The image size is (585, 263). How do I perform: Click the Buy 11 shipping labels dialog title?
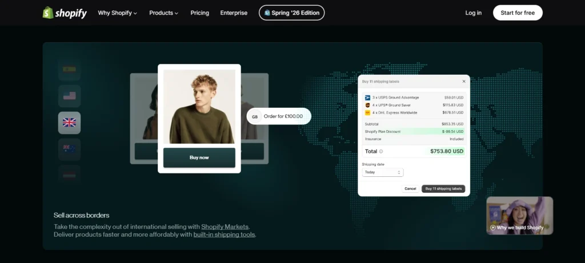coord(380,82)
